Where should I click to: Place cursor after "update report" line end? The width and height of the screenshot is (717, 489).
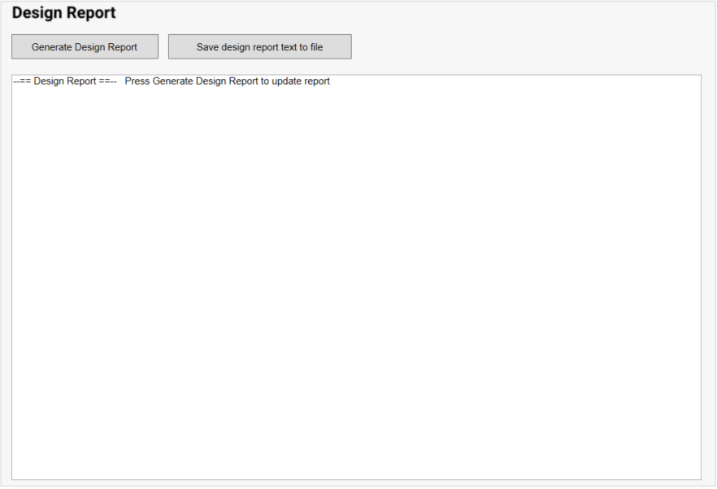[331, 81]
